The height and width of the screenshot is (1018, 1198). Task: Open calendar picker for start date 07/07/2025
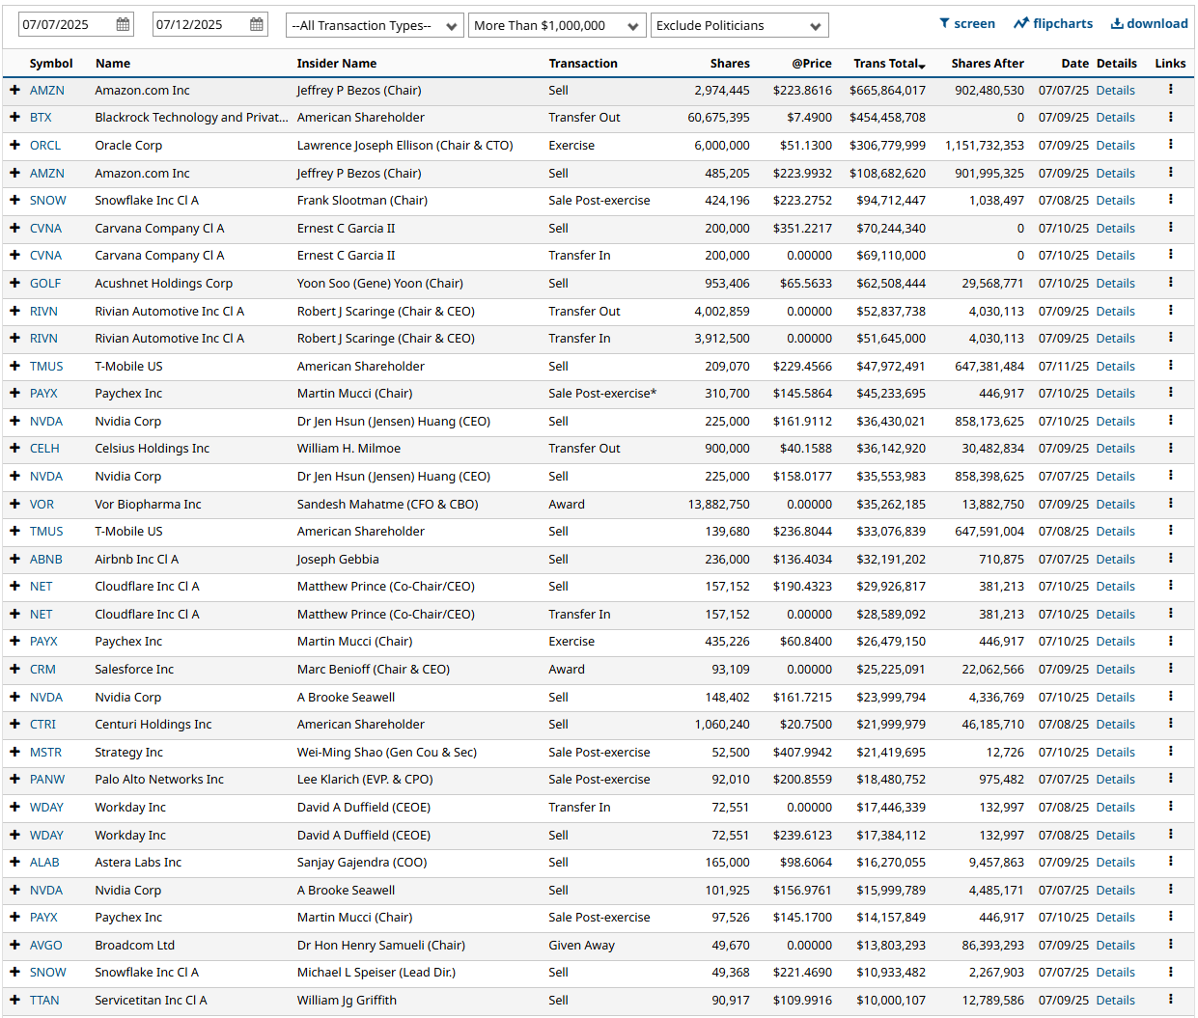123,25
